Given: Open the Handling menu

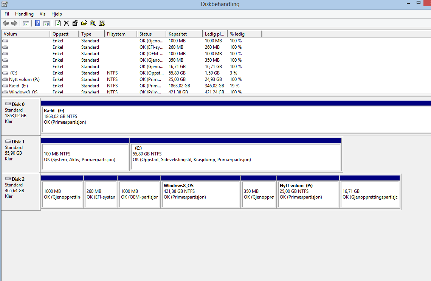Looking at the screenshot, I should pos(24,14).
